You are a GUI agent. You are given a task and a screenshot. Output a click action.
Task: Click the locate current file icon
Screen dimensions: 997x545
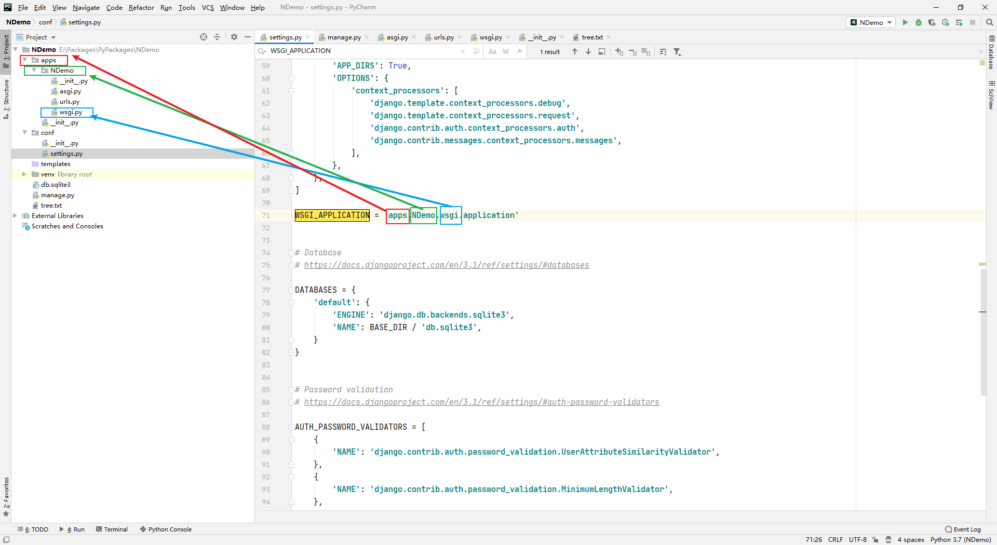click(x=204, y=37)
